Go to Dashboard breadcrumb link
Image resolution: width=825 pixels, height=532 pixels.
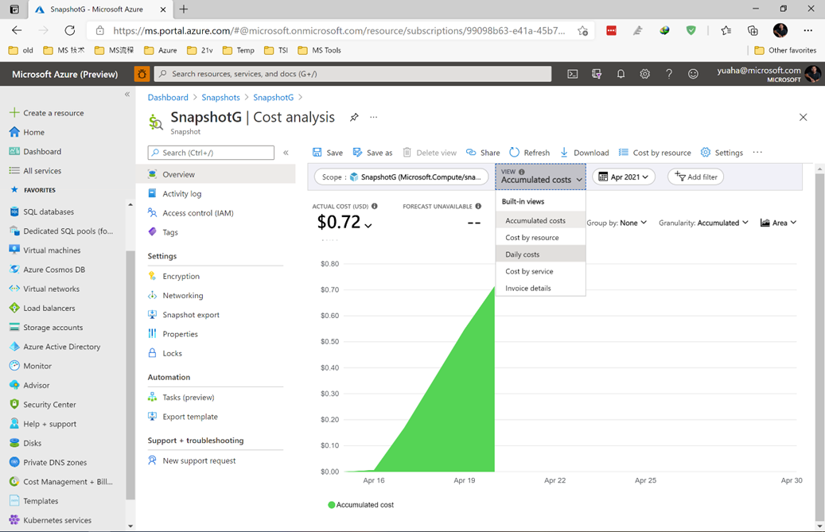click(168, 97)
